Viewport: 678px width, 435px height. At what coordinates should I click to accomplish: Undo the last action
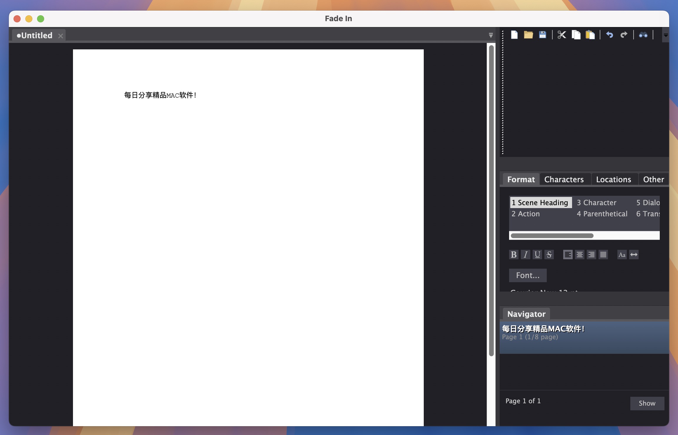click(x=609, y=35)
